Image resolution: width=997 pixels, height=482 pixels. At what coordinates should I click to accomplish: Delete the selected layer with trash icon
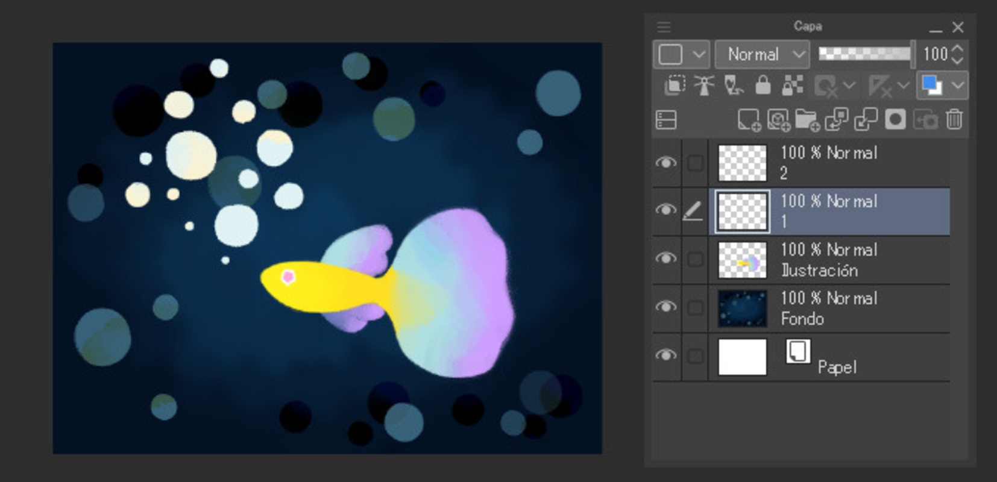pyautogui.click(x=954, y=120)
